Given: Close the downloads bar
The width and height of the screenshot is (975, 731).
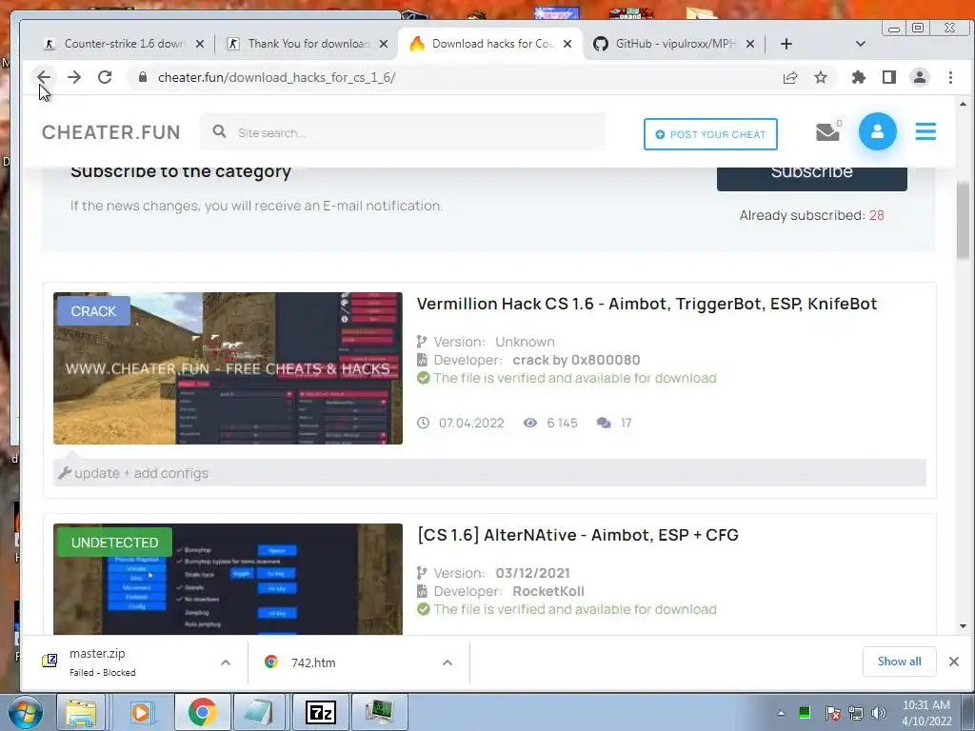Looking at the screenshot, I should (954, 662).
